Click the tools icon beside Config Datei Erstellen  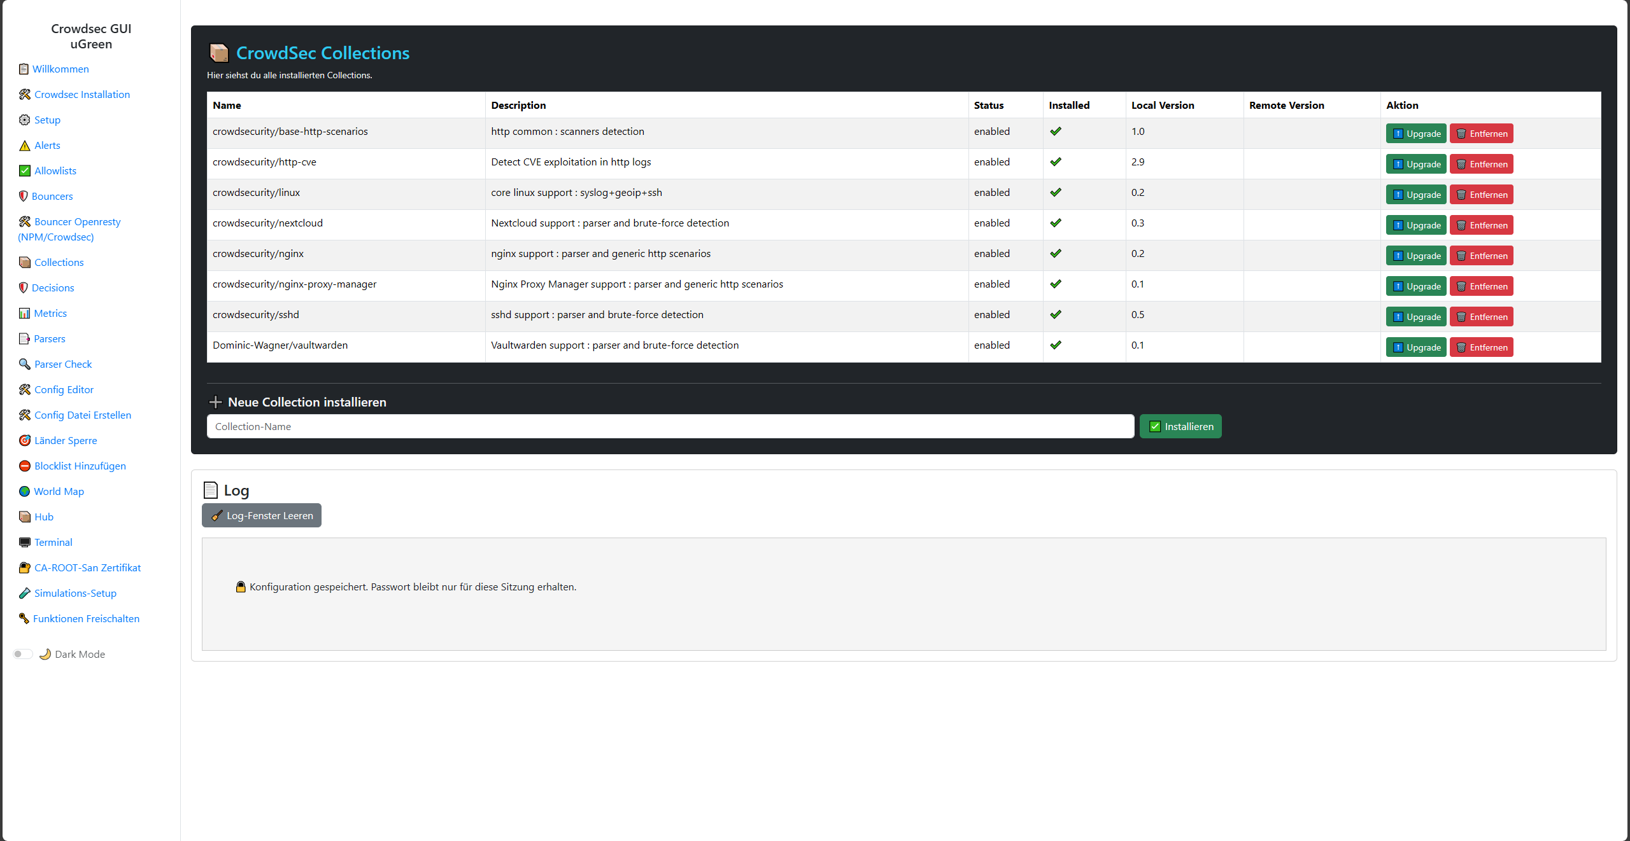(x=25, y=415)
